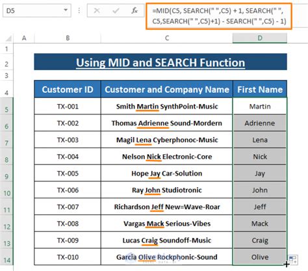Select First Name cell 'Adrienne'

[x=260, y=123]
